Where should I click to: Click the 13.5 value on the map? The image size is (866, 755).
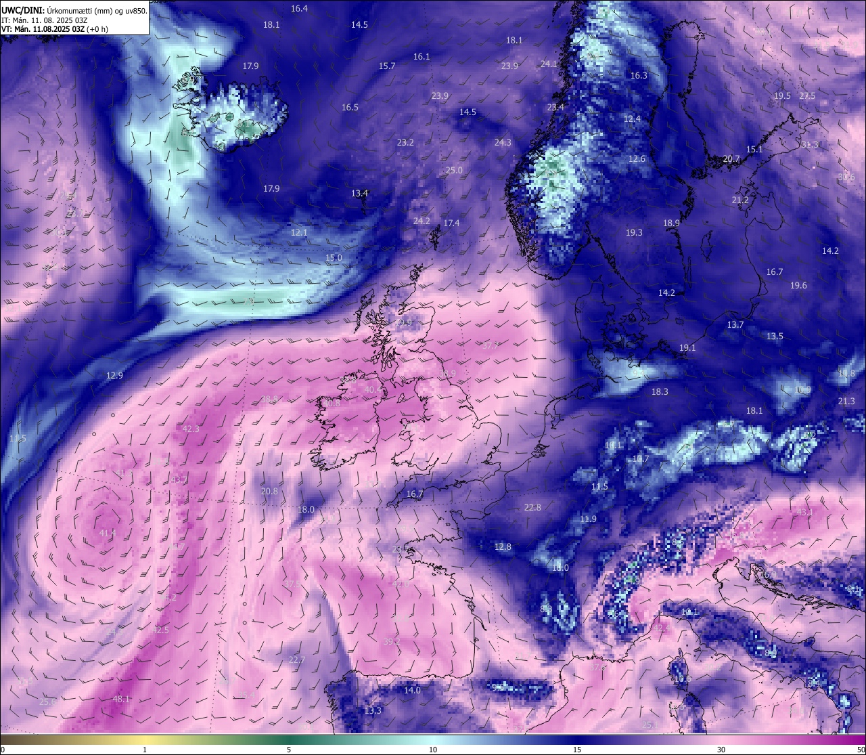click(775, 336)
